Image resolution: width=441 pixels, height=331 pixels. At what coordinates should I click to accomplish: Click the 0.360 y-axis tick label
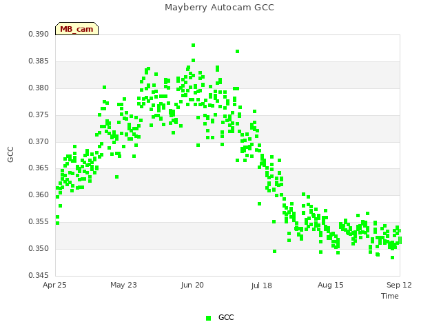39,194
